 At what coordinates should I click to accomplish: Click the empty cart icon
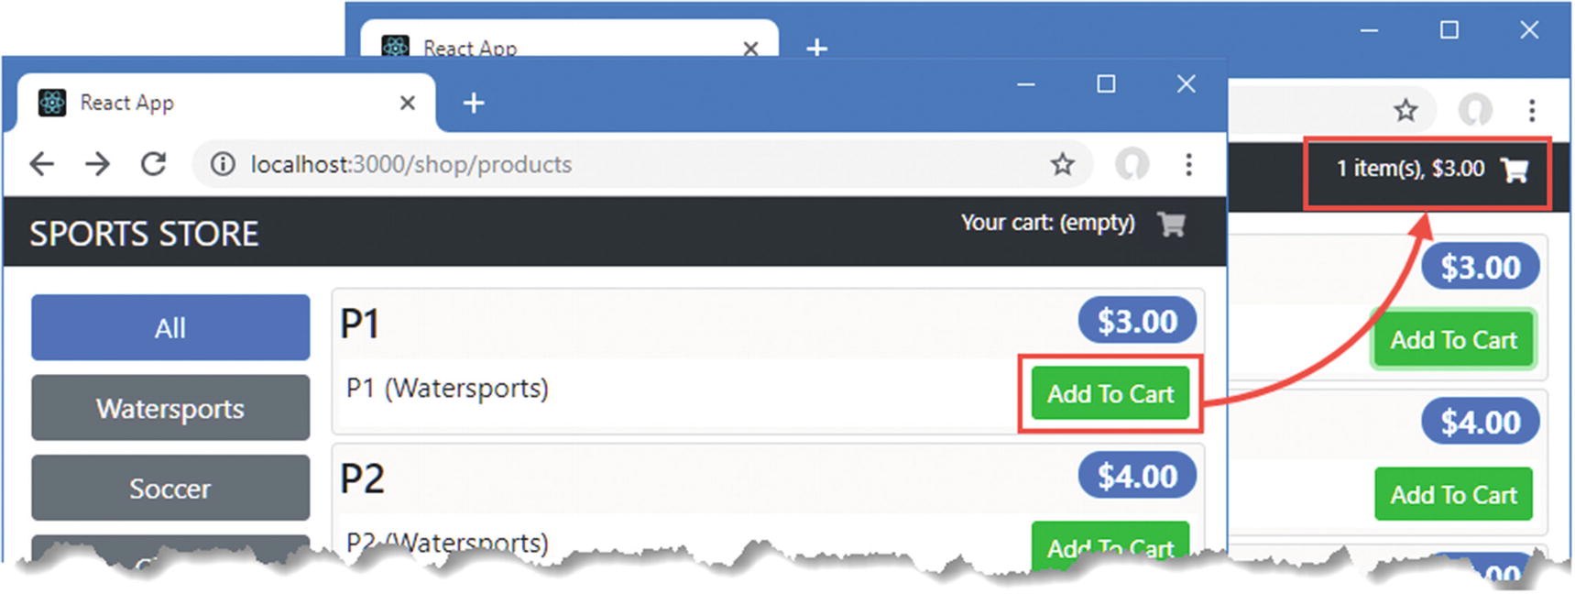click(1171, 224)
